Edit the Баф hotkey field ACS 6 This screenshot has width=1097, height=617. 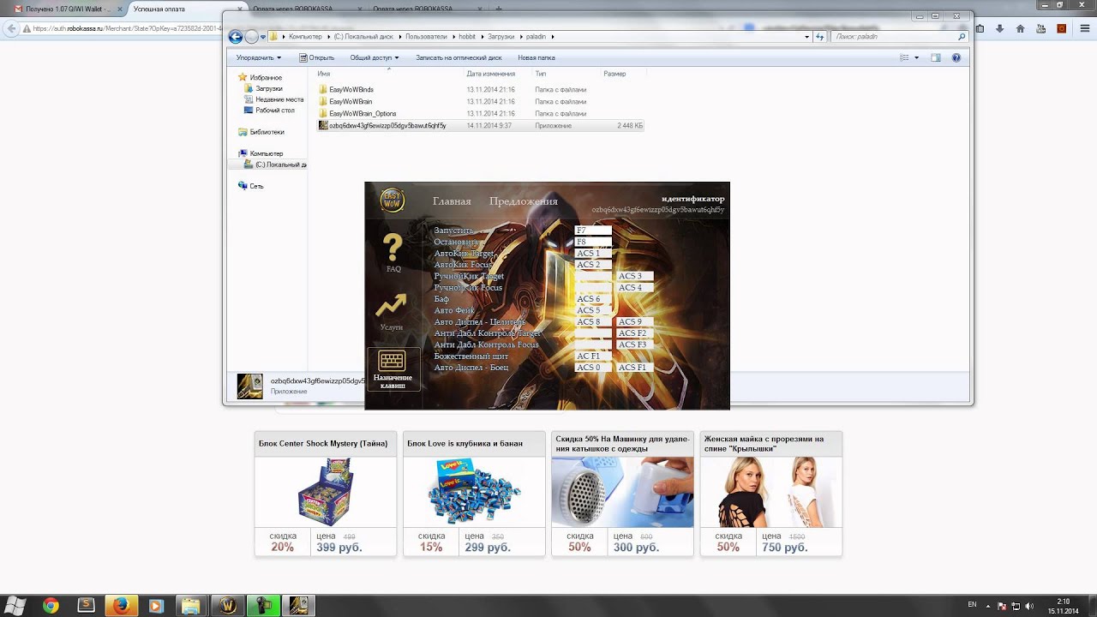point(593,299)
